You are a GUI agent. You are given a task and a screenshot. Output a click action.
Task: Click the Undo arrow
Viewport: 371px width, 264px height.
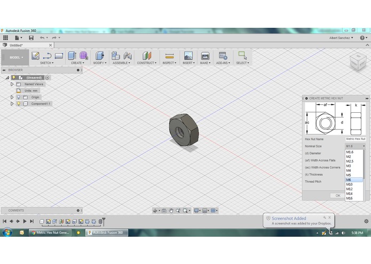[x=42, y=37]
